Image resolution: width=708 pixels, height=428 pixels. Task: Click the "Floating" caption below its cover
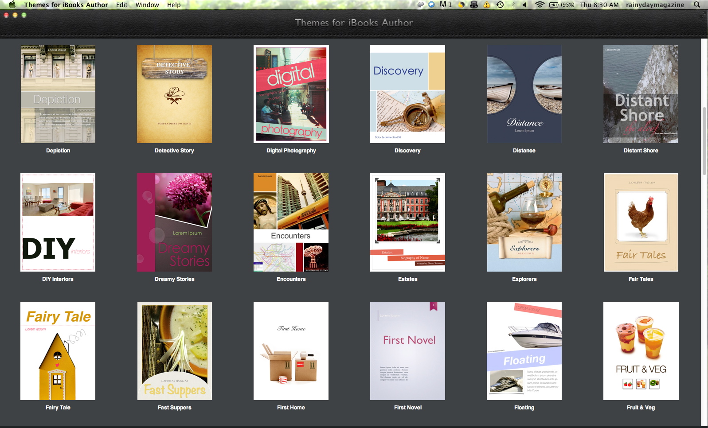pyautogui.click(x=524, y=408)
